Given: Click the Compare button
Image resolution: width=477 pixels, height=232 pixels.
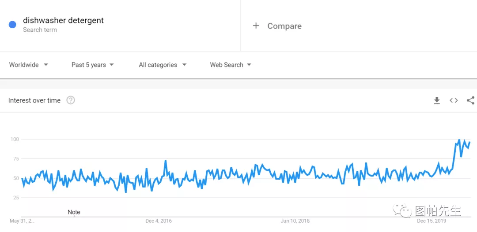Looking at the screenshot, I should click(x=277, y=26).
